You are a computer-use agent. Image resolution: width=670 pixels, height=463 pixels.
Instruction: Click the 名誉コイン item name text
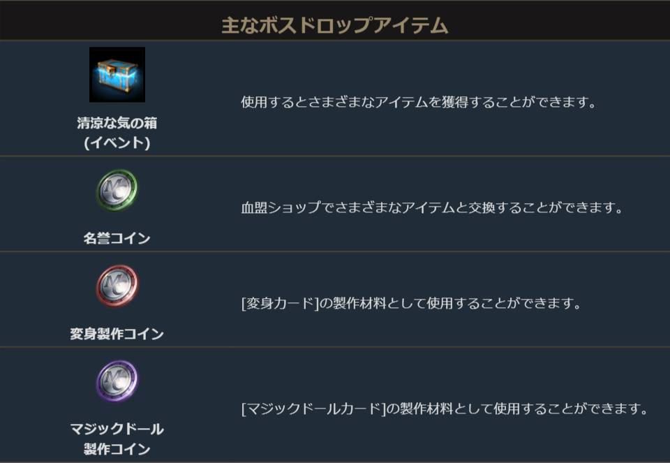pyautogui.click(x=117, y=238)
